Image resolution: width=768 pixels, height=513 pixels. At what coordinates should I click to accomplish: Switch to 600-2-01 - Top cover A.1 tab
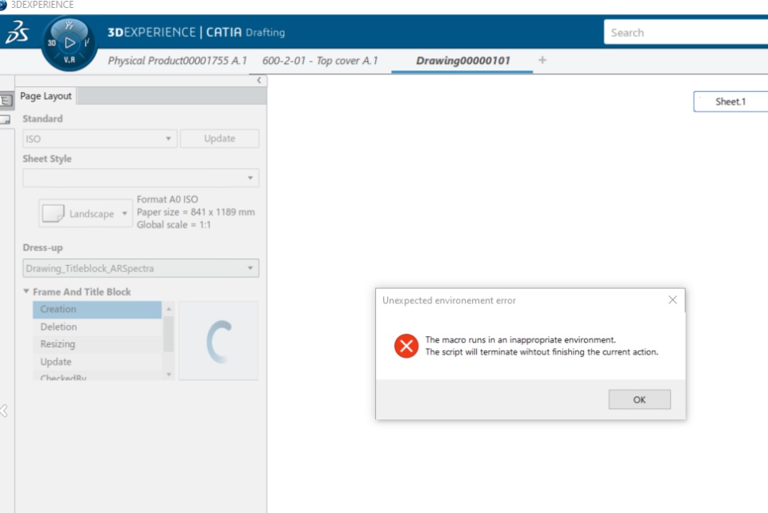coord(320,61)
